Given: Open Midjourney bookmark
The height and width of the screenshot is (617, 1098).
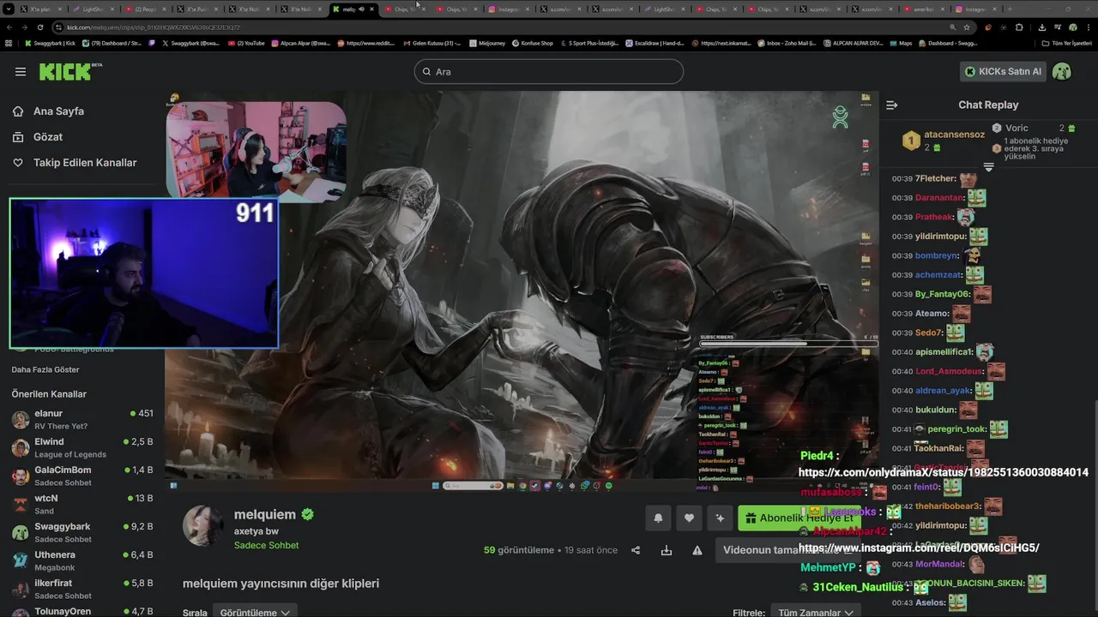Looking at the screenshot, I should pos(487,43).
